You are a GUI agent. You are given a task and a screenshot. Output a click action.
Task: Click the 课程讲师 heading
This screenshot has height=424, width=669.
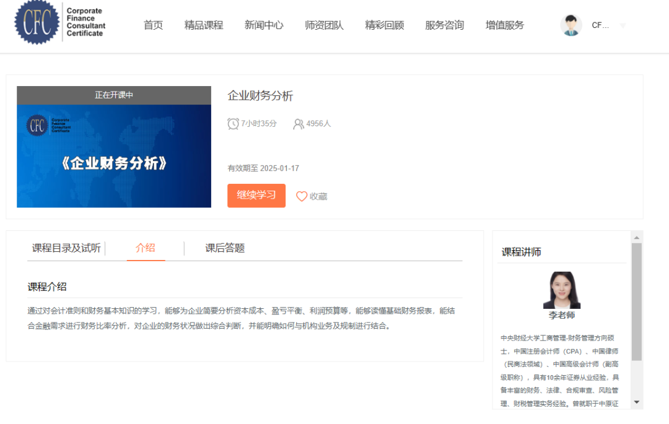[521, 252]
